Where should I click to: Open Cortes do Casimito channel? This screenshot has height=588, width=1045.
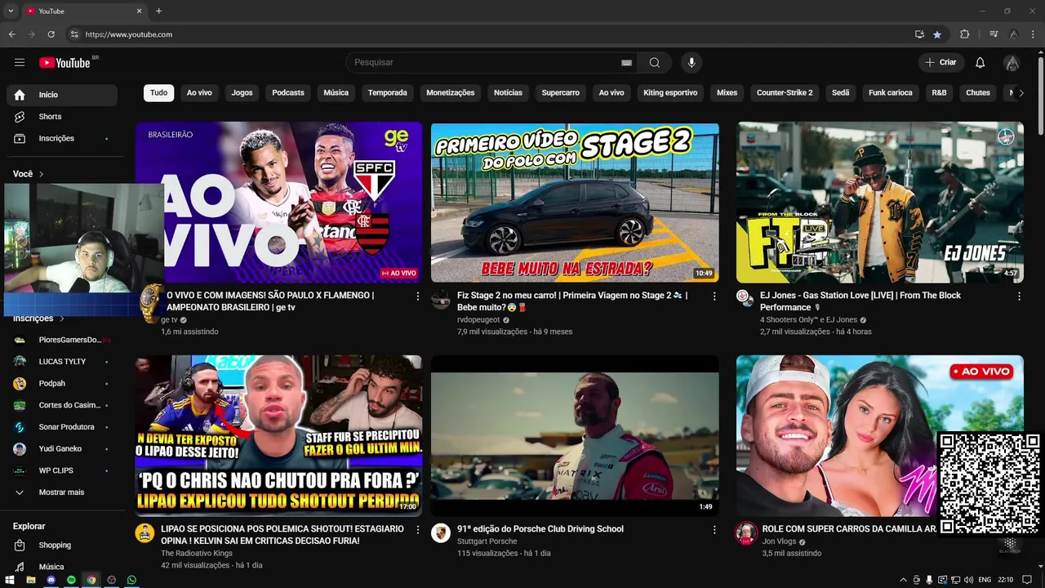[62, 405]
